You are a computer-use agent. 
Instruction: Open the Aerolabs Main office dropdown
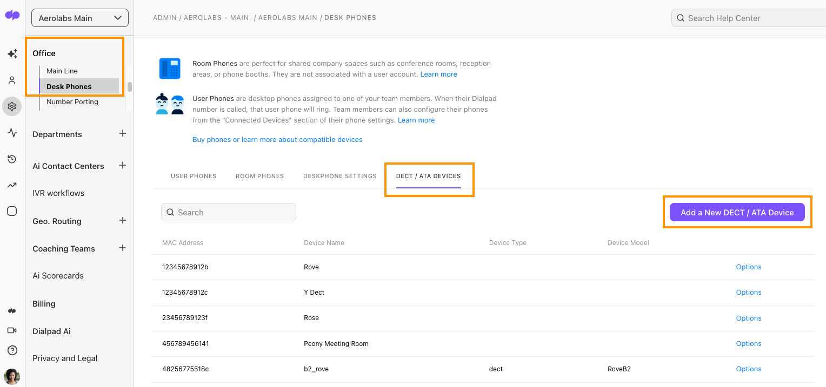tap(80, 18)
